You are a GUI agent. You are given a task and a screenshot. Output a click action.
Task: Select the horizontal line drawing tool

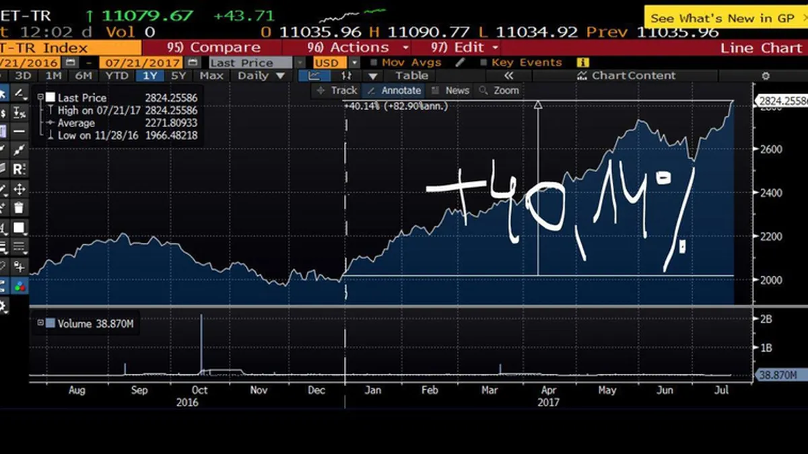pyautogui.click(x=20, y=131)
